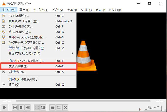The height and width of the screenshot is (112, 167).
Task: Click the 終了 exit icon
Action: pyautogui.click(x=3, y=85)
